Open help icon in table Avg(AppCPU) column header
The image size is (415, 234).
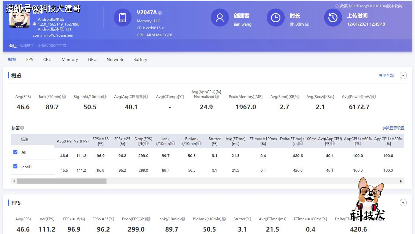pos(333,143)
